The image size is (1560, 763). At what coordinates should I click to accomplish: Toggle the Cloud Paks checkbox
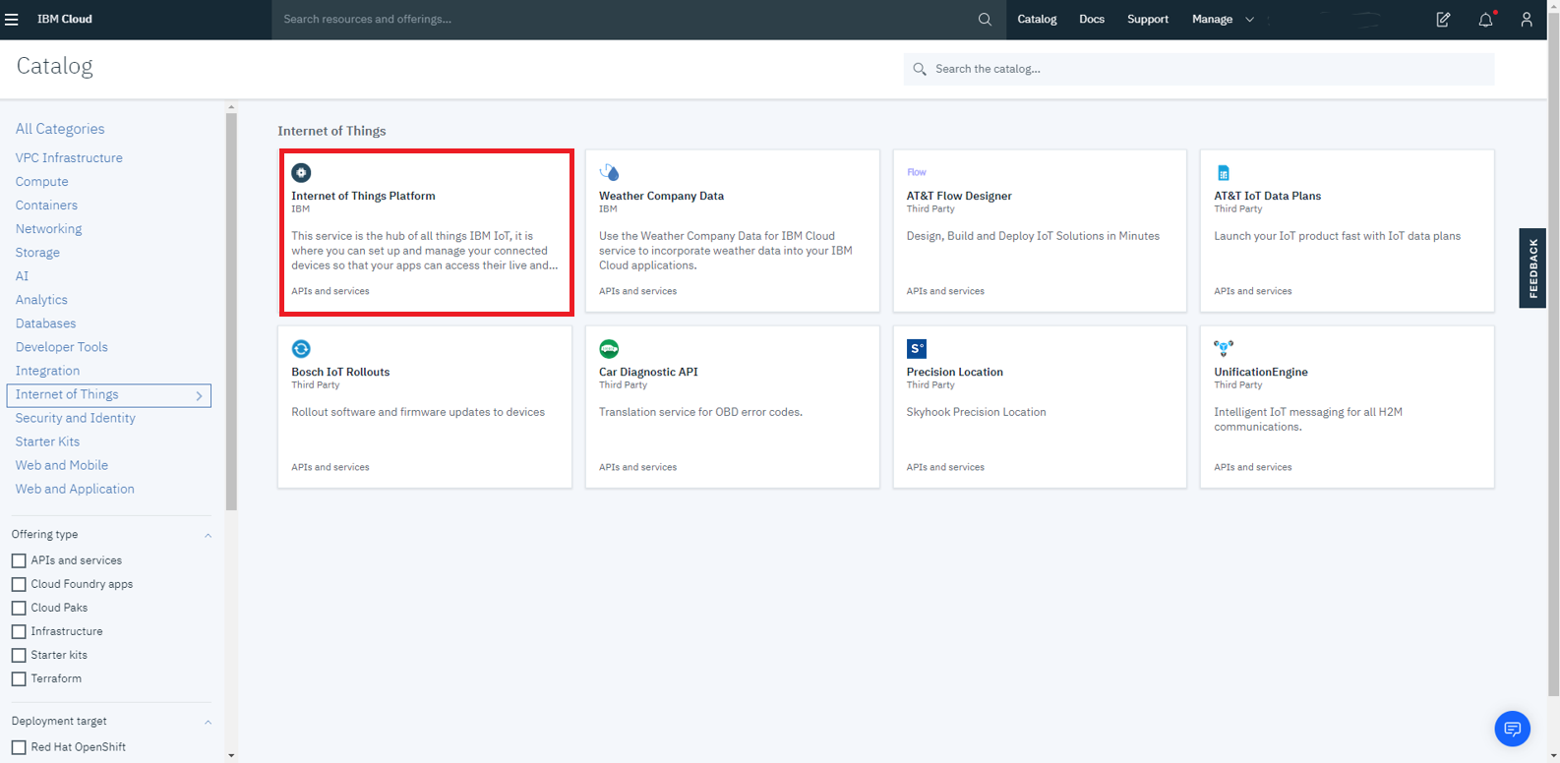click(x=19, y=608)
